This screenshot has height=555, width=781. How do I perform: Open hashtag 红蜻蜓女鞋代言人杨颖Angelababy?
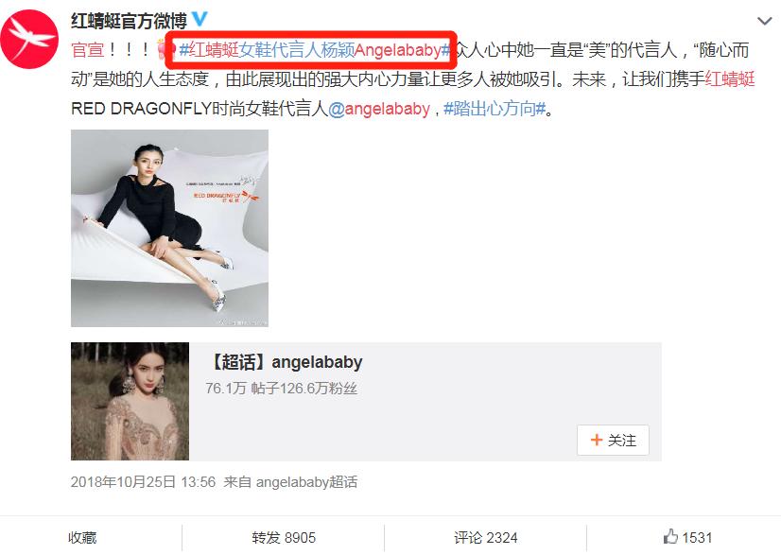coord(315,50)
